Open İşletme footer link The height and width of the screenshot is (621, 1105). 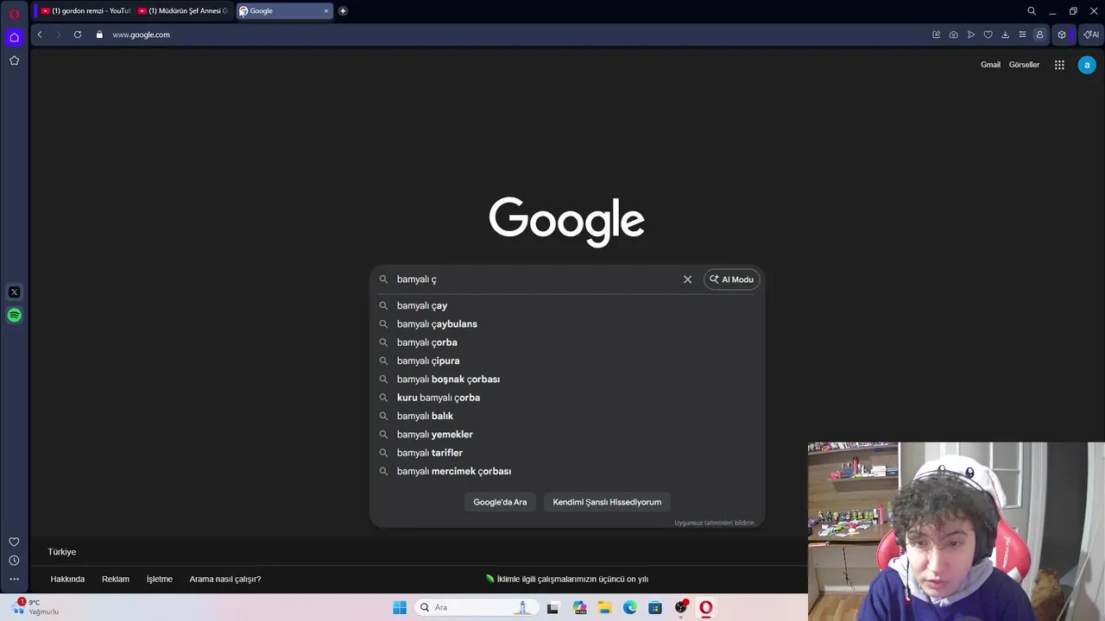[x=160, y=579]
